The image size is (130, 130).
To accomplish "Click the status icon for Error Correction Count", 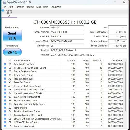I will coord(5,101).
